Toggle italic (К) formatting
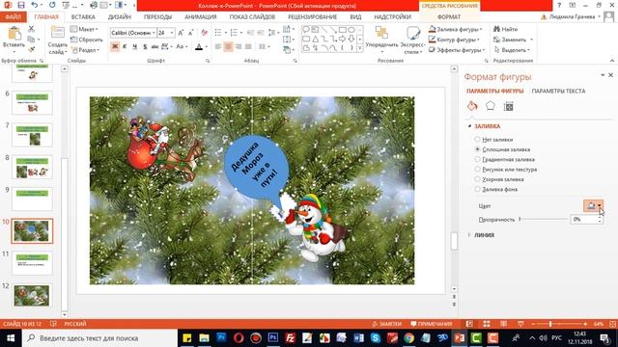This screenshot has width=618, height=347. [x=125, y=46]
